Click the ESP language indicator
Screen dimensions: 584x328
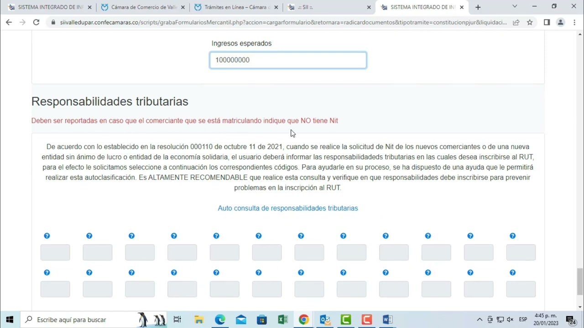pyautogui.click(x=523, y=319)
